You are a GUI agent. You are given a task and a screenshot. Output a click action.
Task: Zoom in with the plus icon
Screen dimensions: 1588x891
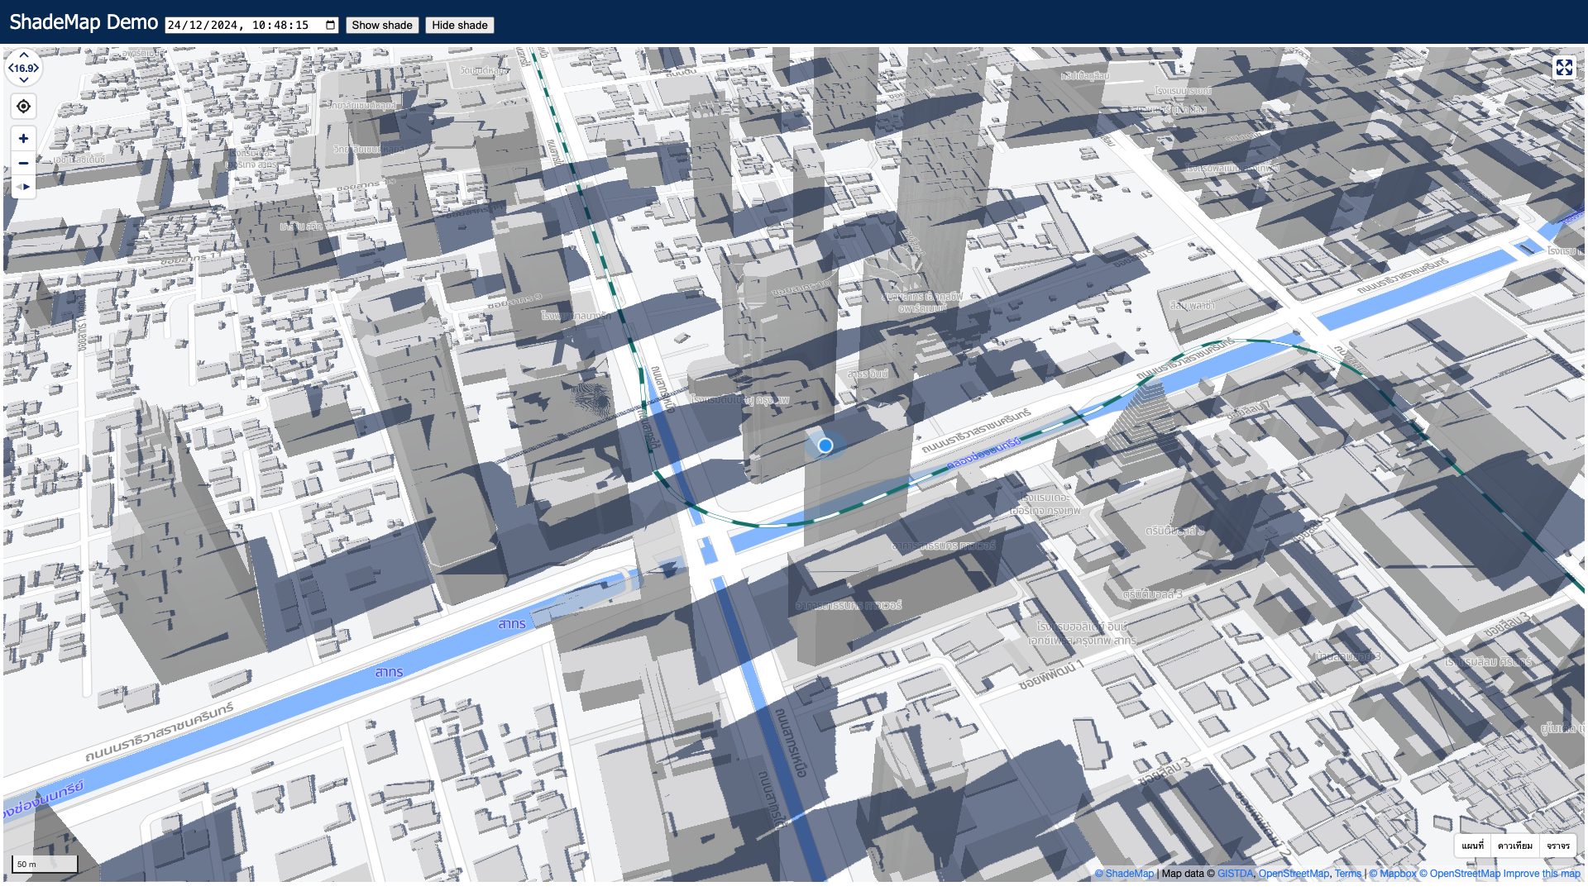(23, 139)
